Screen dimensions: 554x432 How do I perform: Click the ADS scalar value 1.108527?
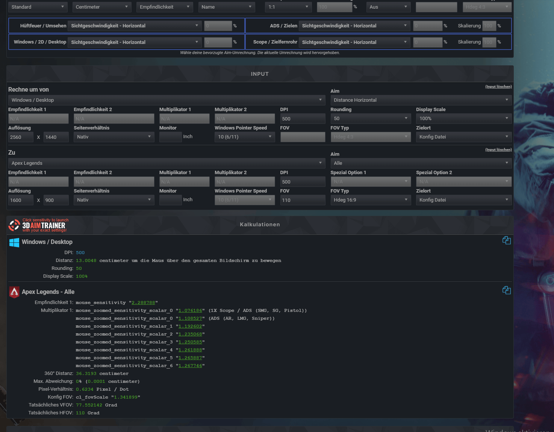point(190,318)
